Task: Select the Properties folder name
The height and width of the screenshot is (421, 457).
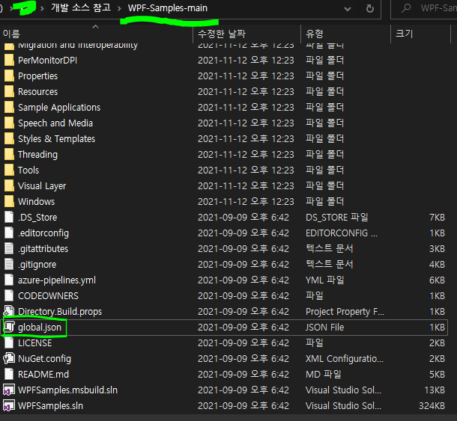Action: click(38, 76)
